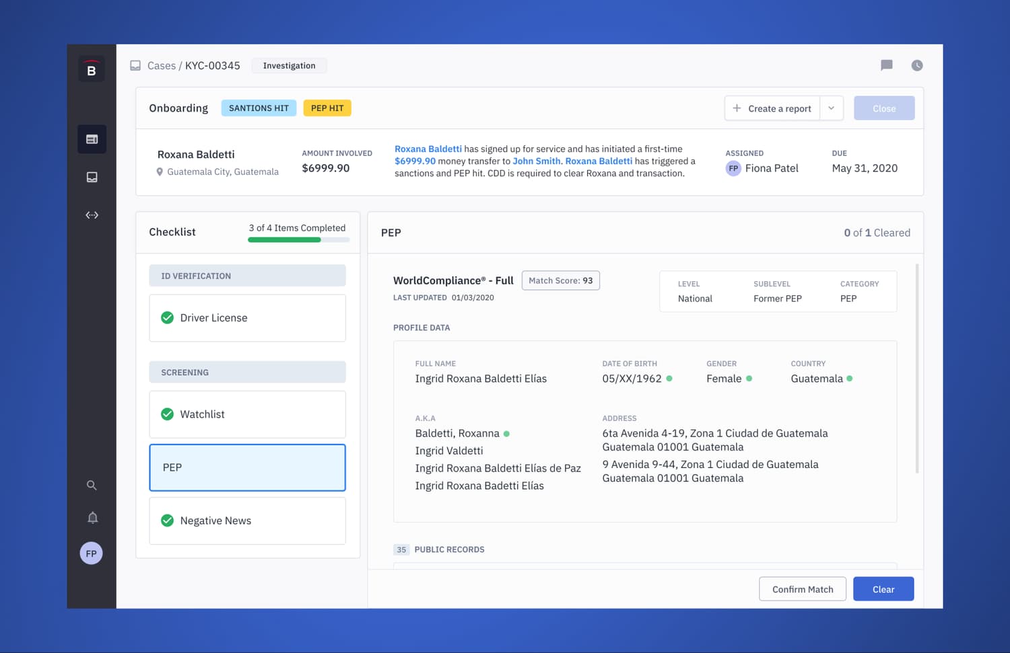1010x653 pixels.
Task: Go to Cases breadcrumb
Action: click(162, 65)
